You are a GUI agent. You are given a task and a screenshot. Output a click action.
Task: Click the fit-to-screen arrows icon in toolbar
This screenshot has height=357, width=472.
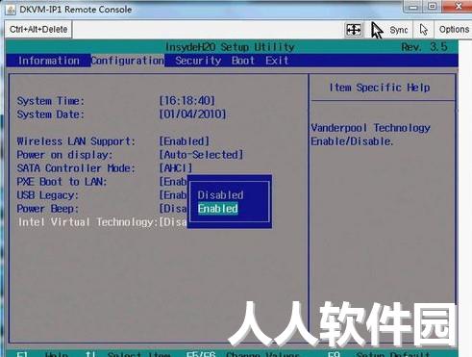click(354, 30)
